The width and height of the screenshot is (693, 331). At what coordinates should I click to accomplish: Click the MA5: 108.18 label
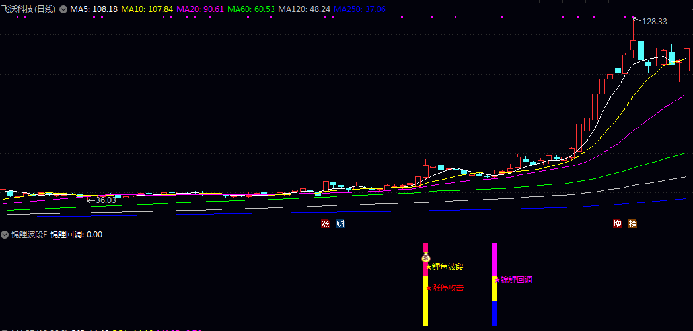pos(94,9)
